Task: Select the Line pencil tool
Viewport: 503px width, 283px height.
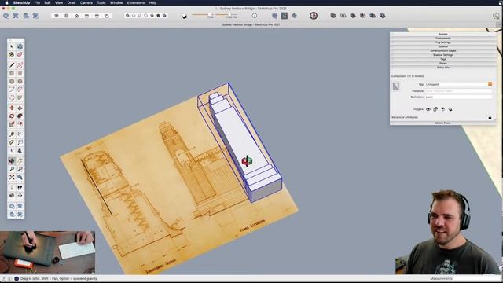Action: point(12,65)
